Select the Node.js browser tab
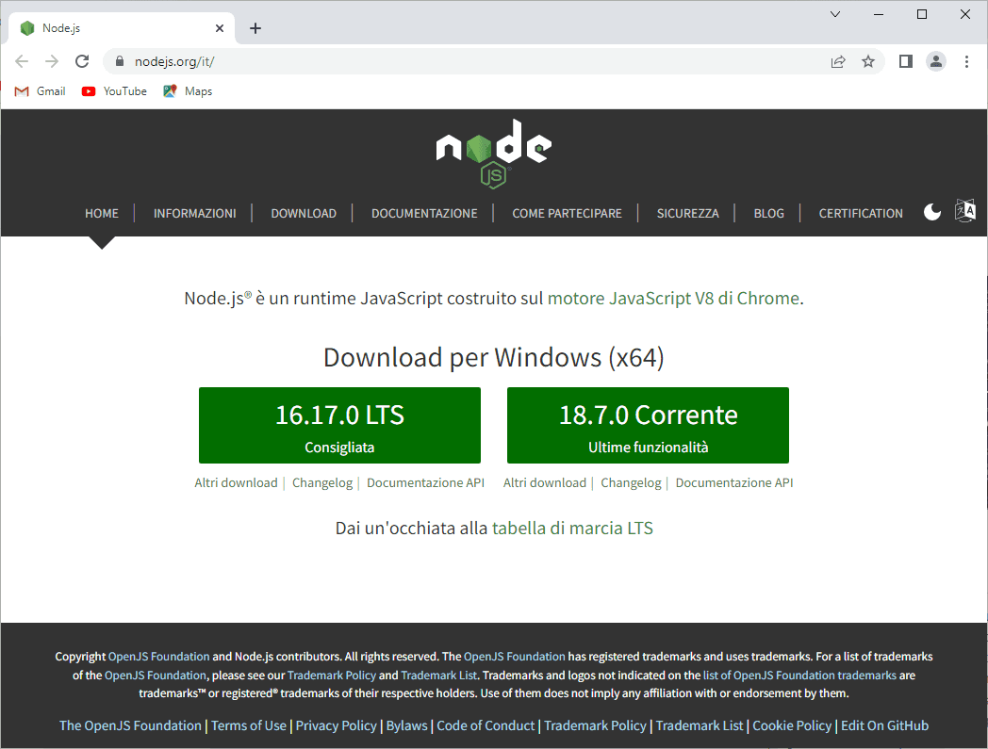The height and width of the screenshot is (749, 988). [122, 27]
